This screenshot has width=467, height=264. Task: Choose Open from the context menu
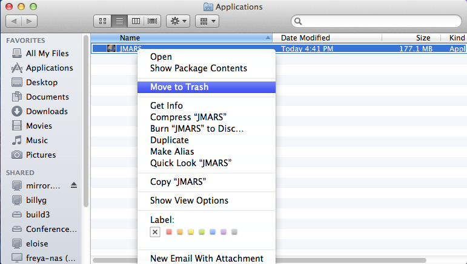207,57
